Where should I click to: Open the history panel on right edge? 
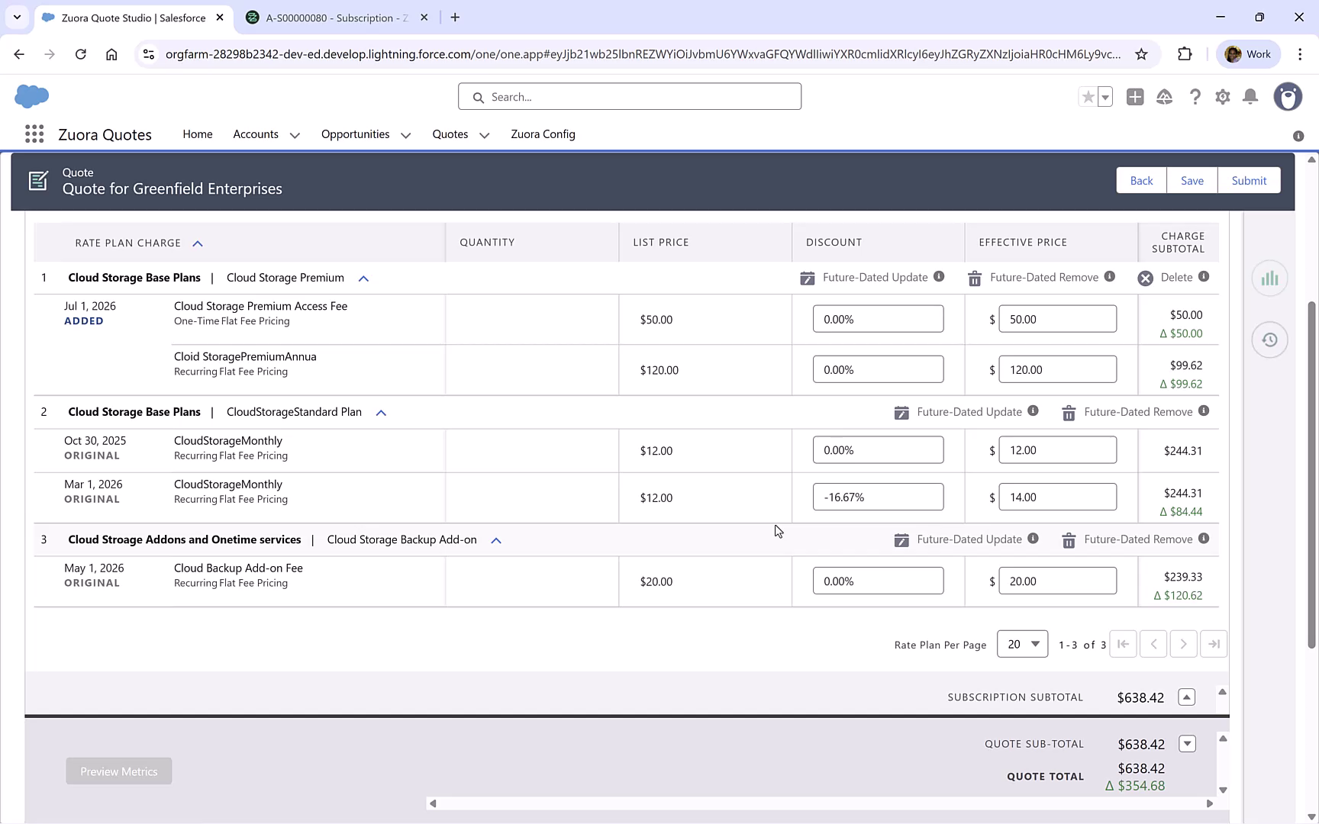tap(1269, 340)
